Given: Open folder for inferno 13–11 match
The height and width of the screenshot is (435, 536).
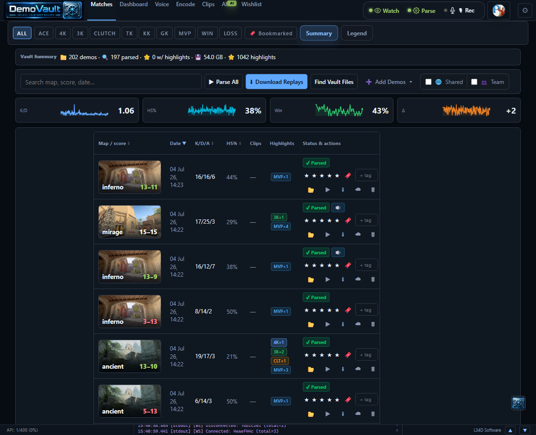Looking at the screenshot, I should pyautogui.click(x=311, y=190).
